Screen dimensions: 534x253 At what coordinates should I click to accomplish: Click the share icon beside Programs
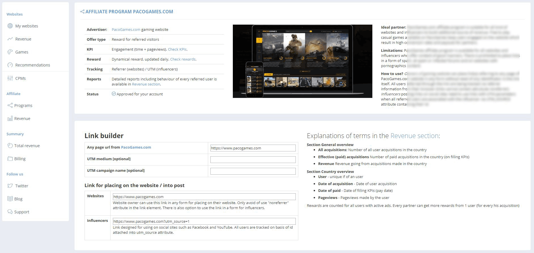(10, 105)
